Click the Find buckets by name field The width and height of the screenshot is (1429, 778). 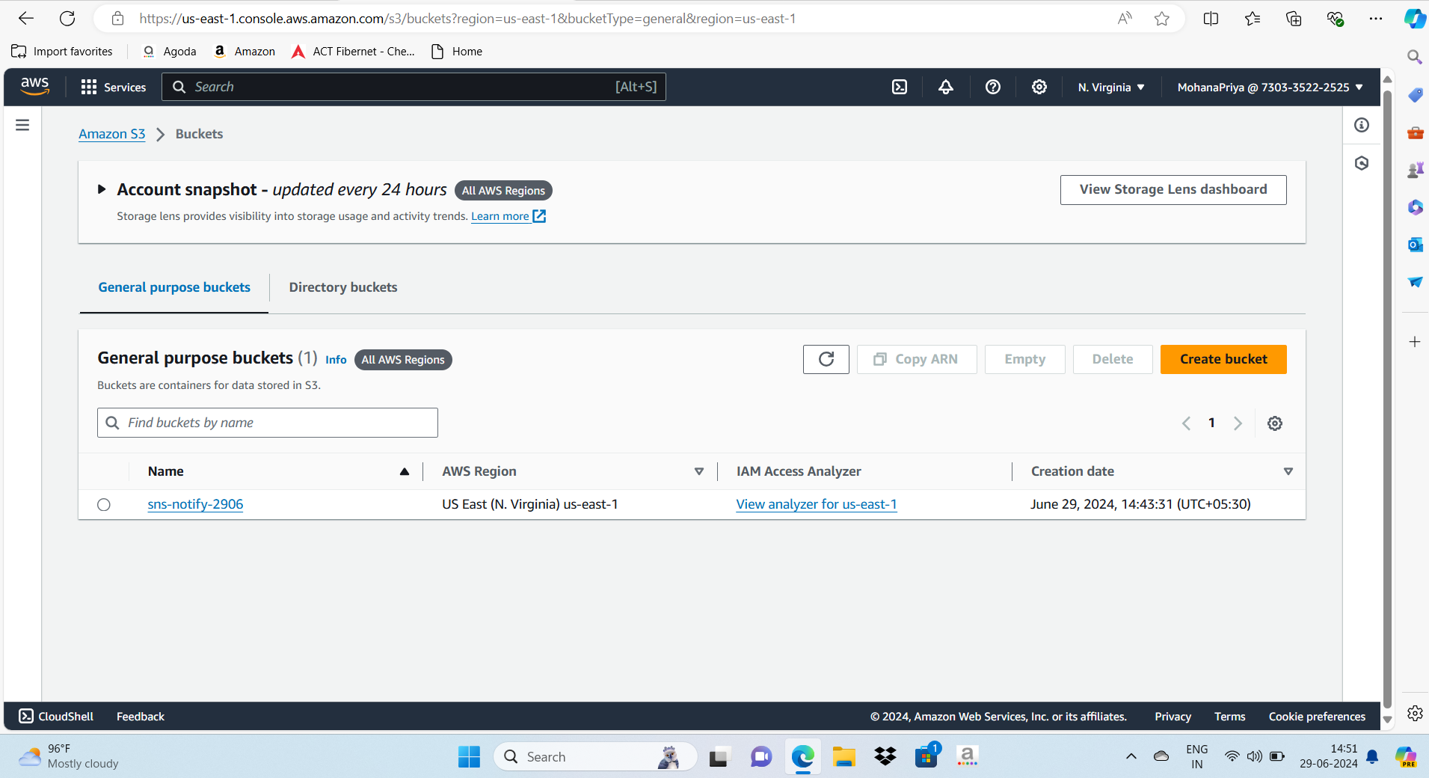(268, 423)
